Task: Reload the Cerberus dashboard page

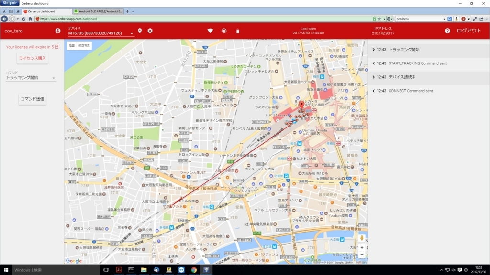Action: (24, 19)
